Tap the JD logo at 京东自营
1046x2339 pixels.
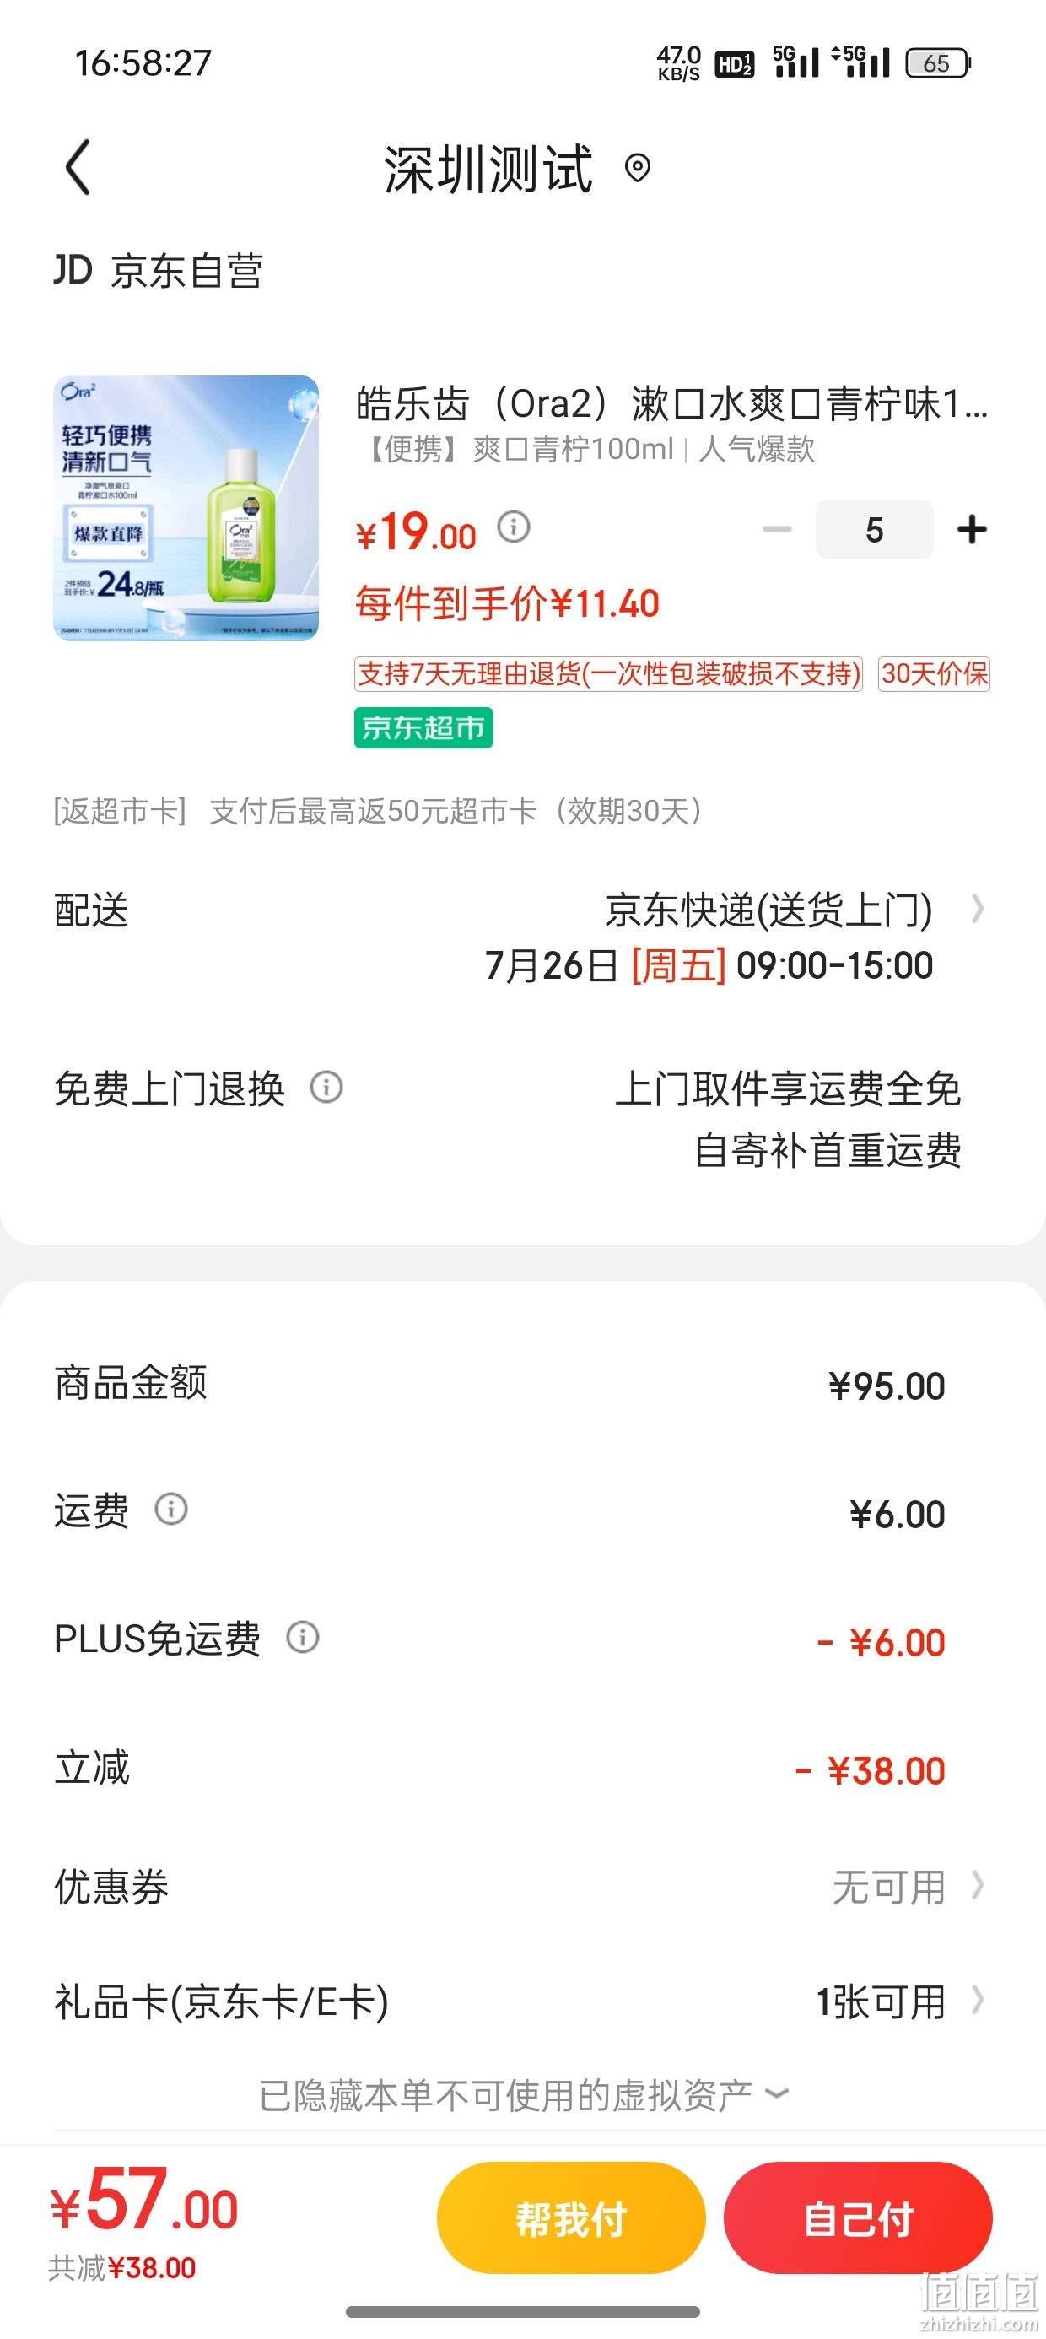pos(73,271)
